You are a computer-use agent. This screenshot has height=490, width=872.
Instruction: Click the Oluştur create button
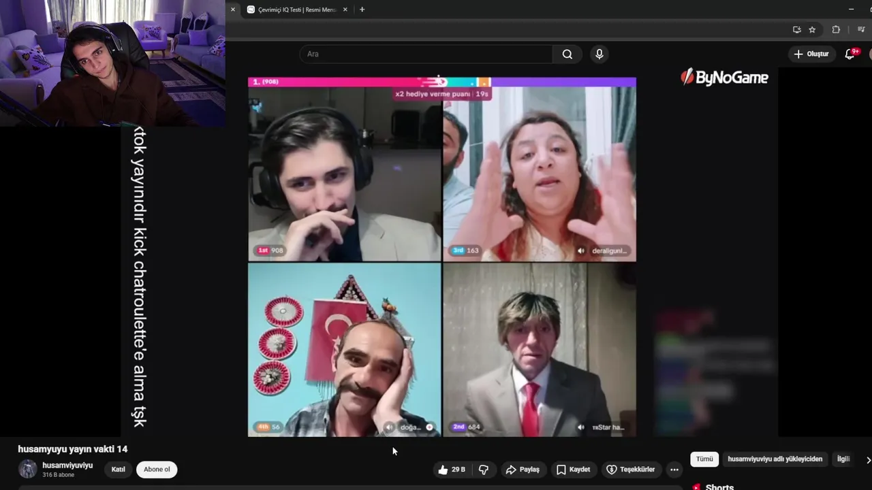[811, 54]
